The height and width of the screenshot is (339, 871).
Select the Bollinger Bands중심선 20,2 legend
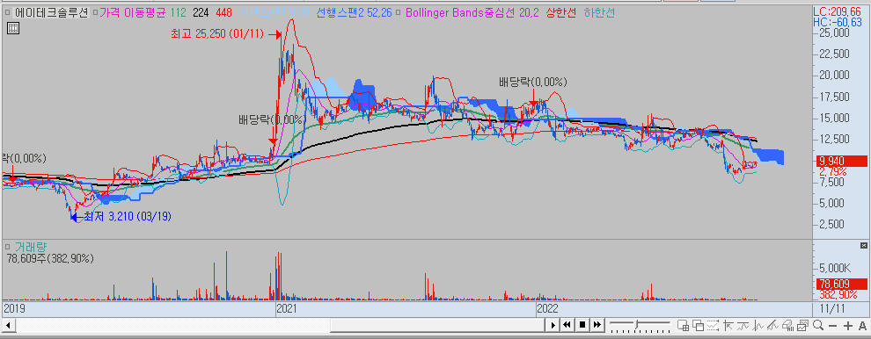[472, 12]
